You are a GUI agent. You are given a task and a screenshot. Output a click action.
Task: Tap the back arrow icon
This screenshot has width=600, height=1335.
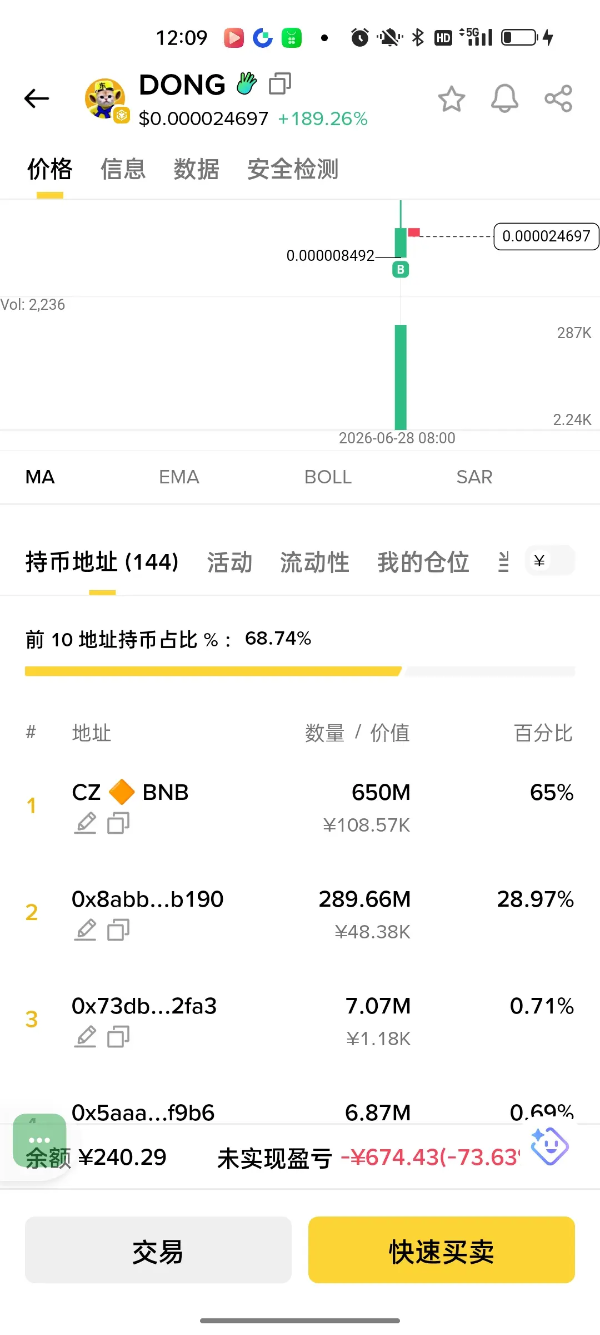(37, 98)
